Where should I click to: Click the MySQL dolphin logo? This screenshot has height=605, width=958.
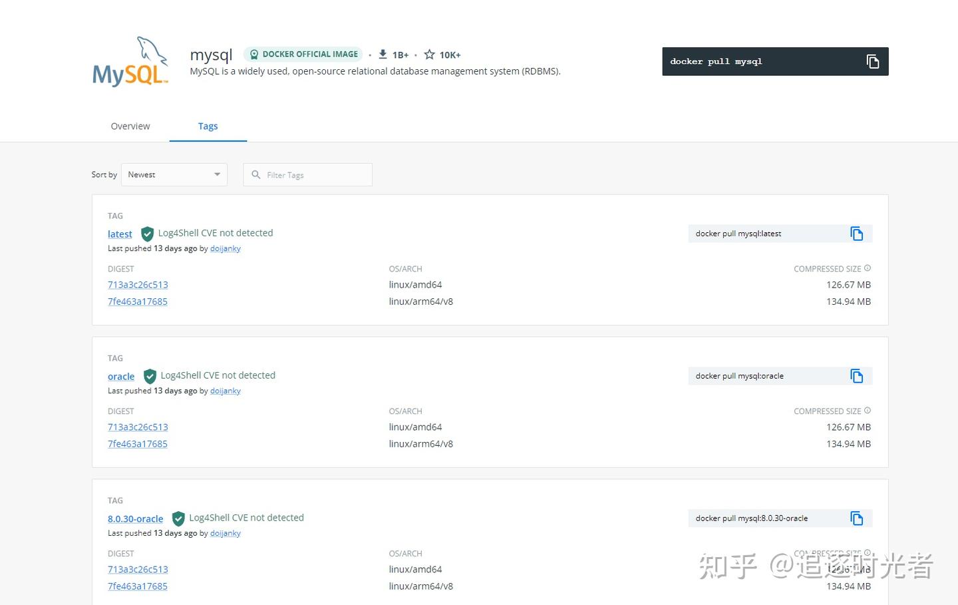tap(130, 62)
